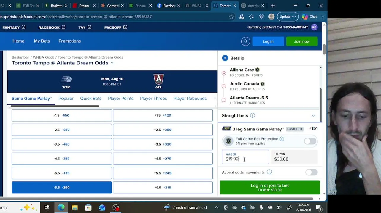Open the TV+ external link
Image resolution: width=381 pixels, height=213 pixels.
pyautogui.click(x=85, y=28)
